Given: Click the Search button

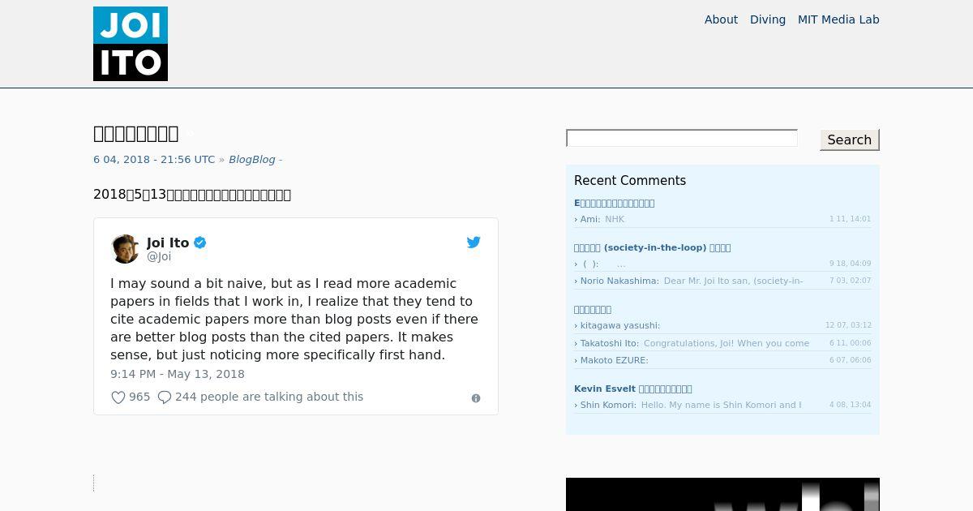Looking at the screenshot, I should 850,140.
